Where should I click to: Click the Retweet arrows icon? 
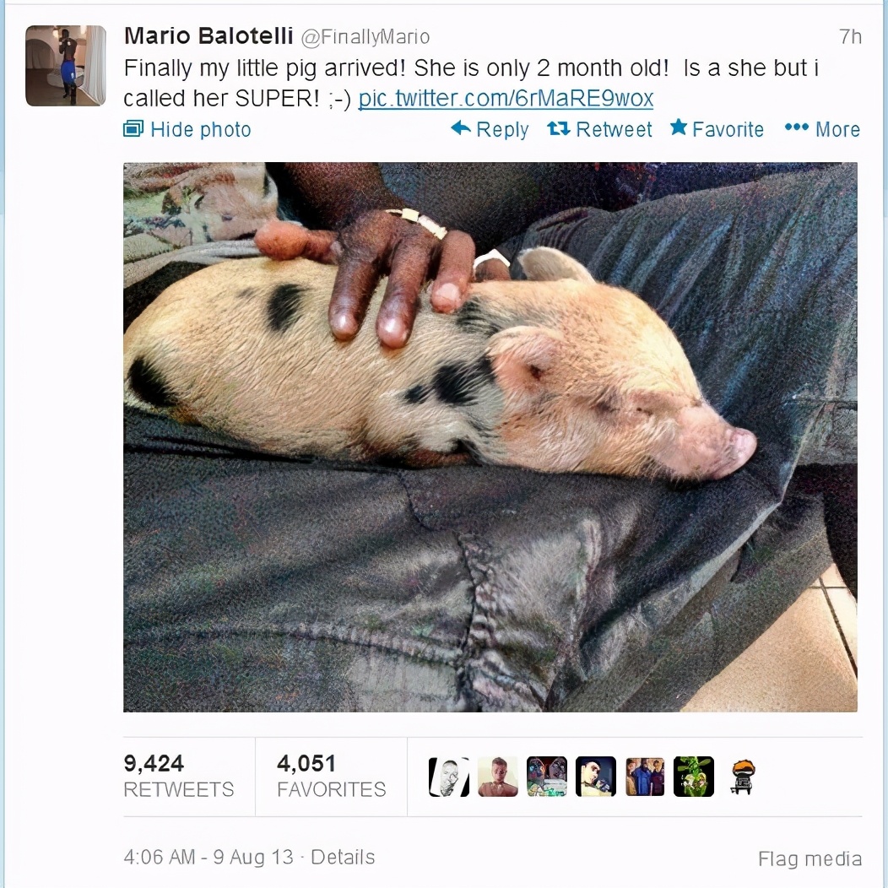[559, 129]
